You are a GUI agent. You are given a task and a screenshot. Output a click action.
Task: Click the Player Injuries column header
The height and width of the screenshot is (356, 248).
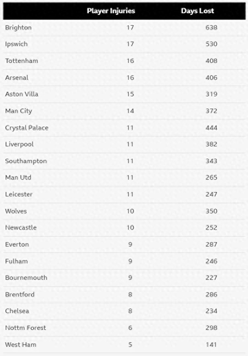(x=111, y=11)
